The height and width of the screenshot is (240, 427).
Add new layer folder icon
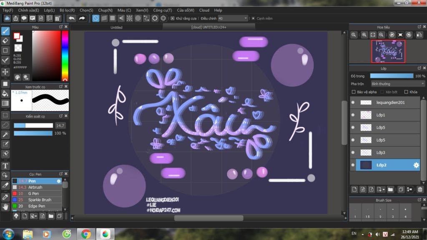[390, 189]
